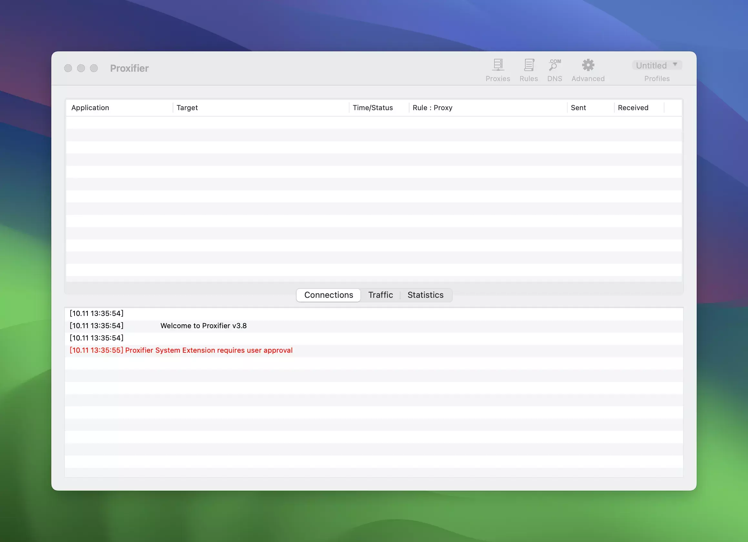The width and height of the screenshot is (748, 542).
Task: Sort by Sent column header
Action: tap(578, 108)
